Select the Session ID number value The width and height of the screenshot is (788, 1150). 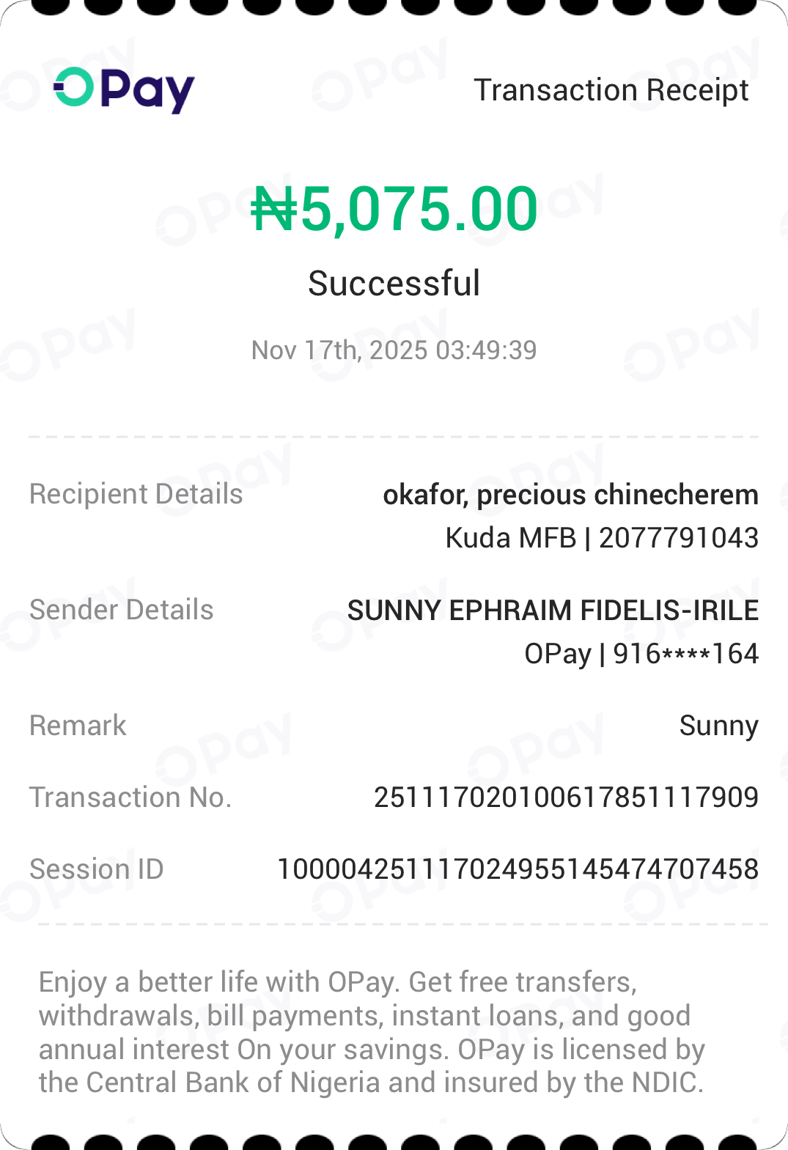click(518, 869)
